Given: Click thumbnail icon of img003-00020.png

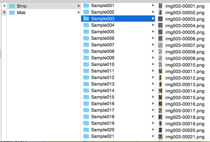Looking at the screenshot, I should [x=160, y=130].
